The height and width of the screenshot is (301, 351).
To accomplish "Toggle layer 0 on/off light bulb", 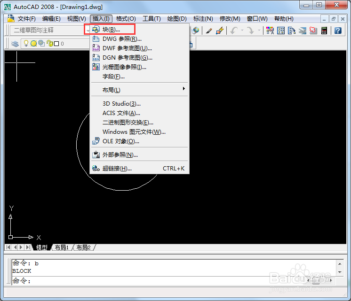I will coord(26,43).
